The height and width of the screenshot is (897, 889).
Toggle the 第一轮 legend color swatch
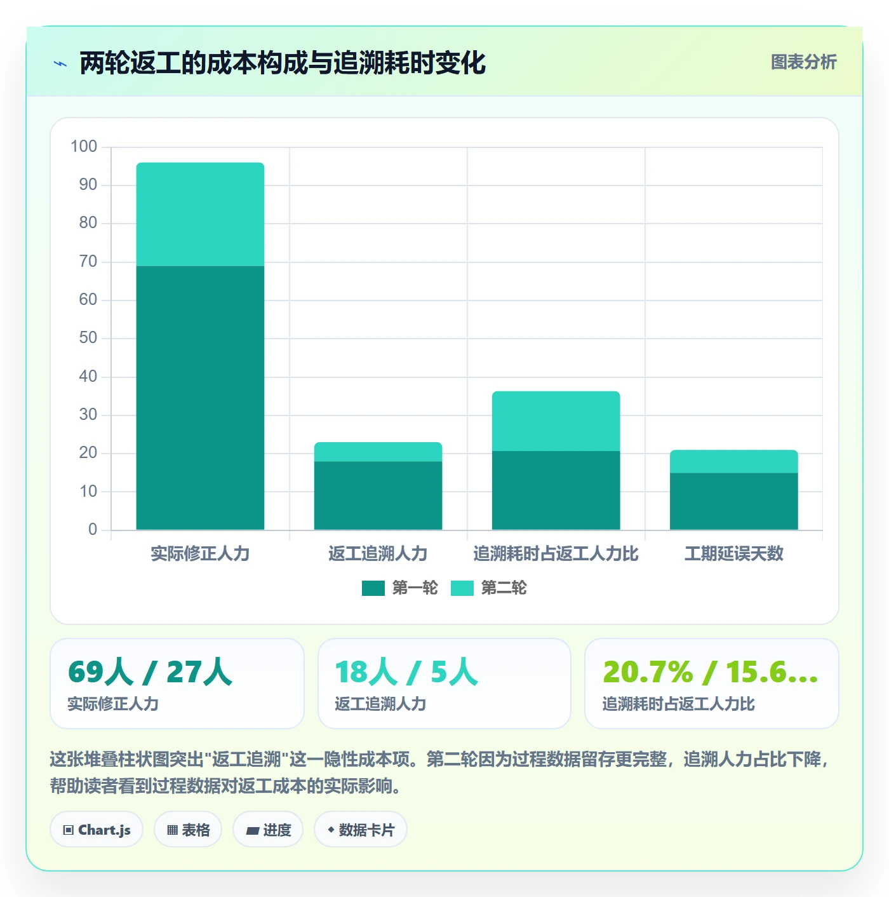pyautogui.click(x=373, y=588)
